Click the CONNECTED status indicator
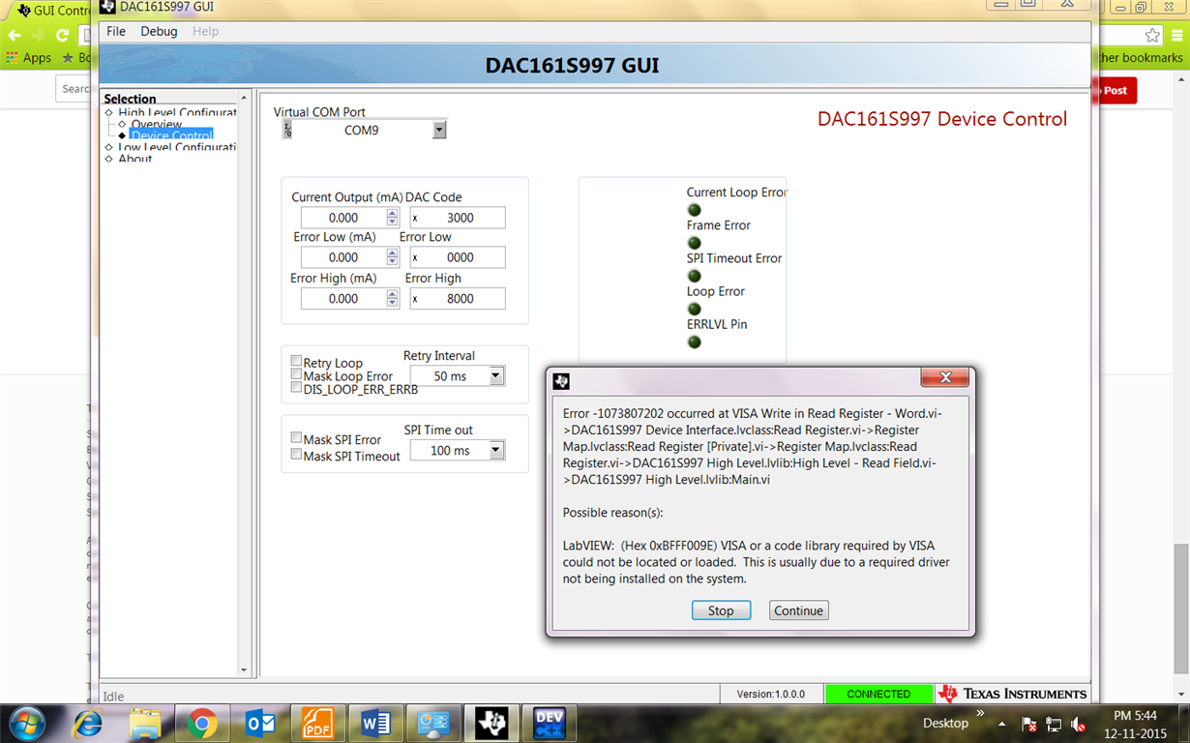1190x743 pixels. pos(878,694)
